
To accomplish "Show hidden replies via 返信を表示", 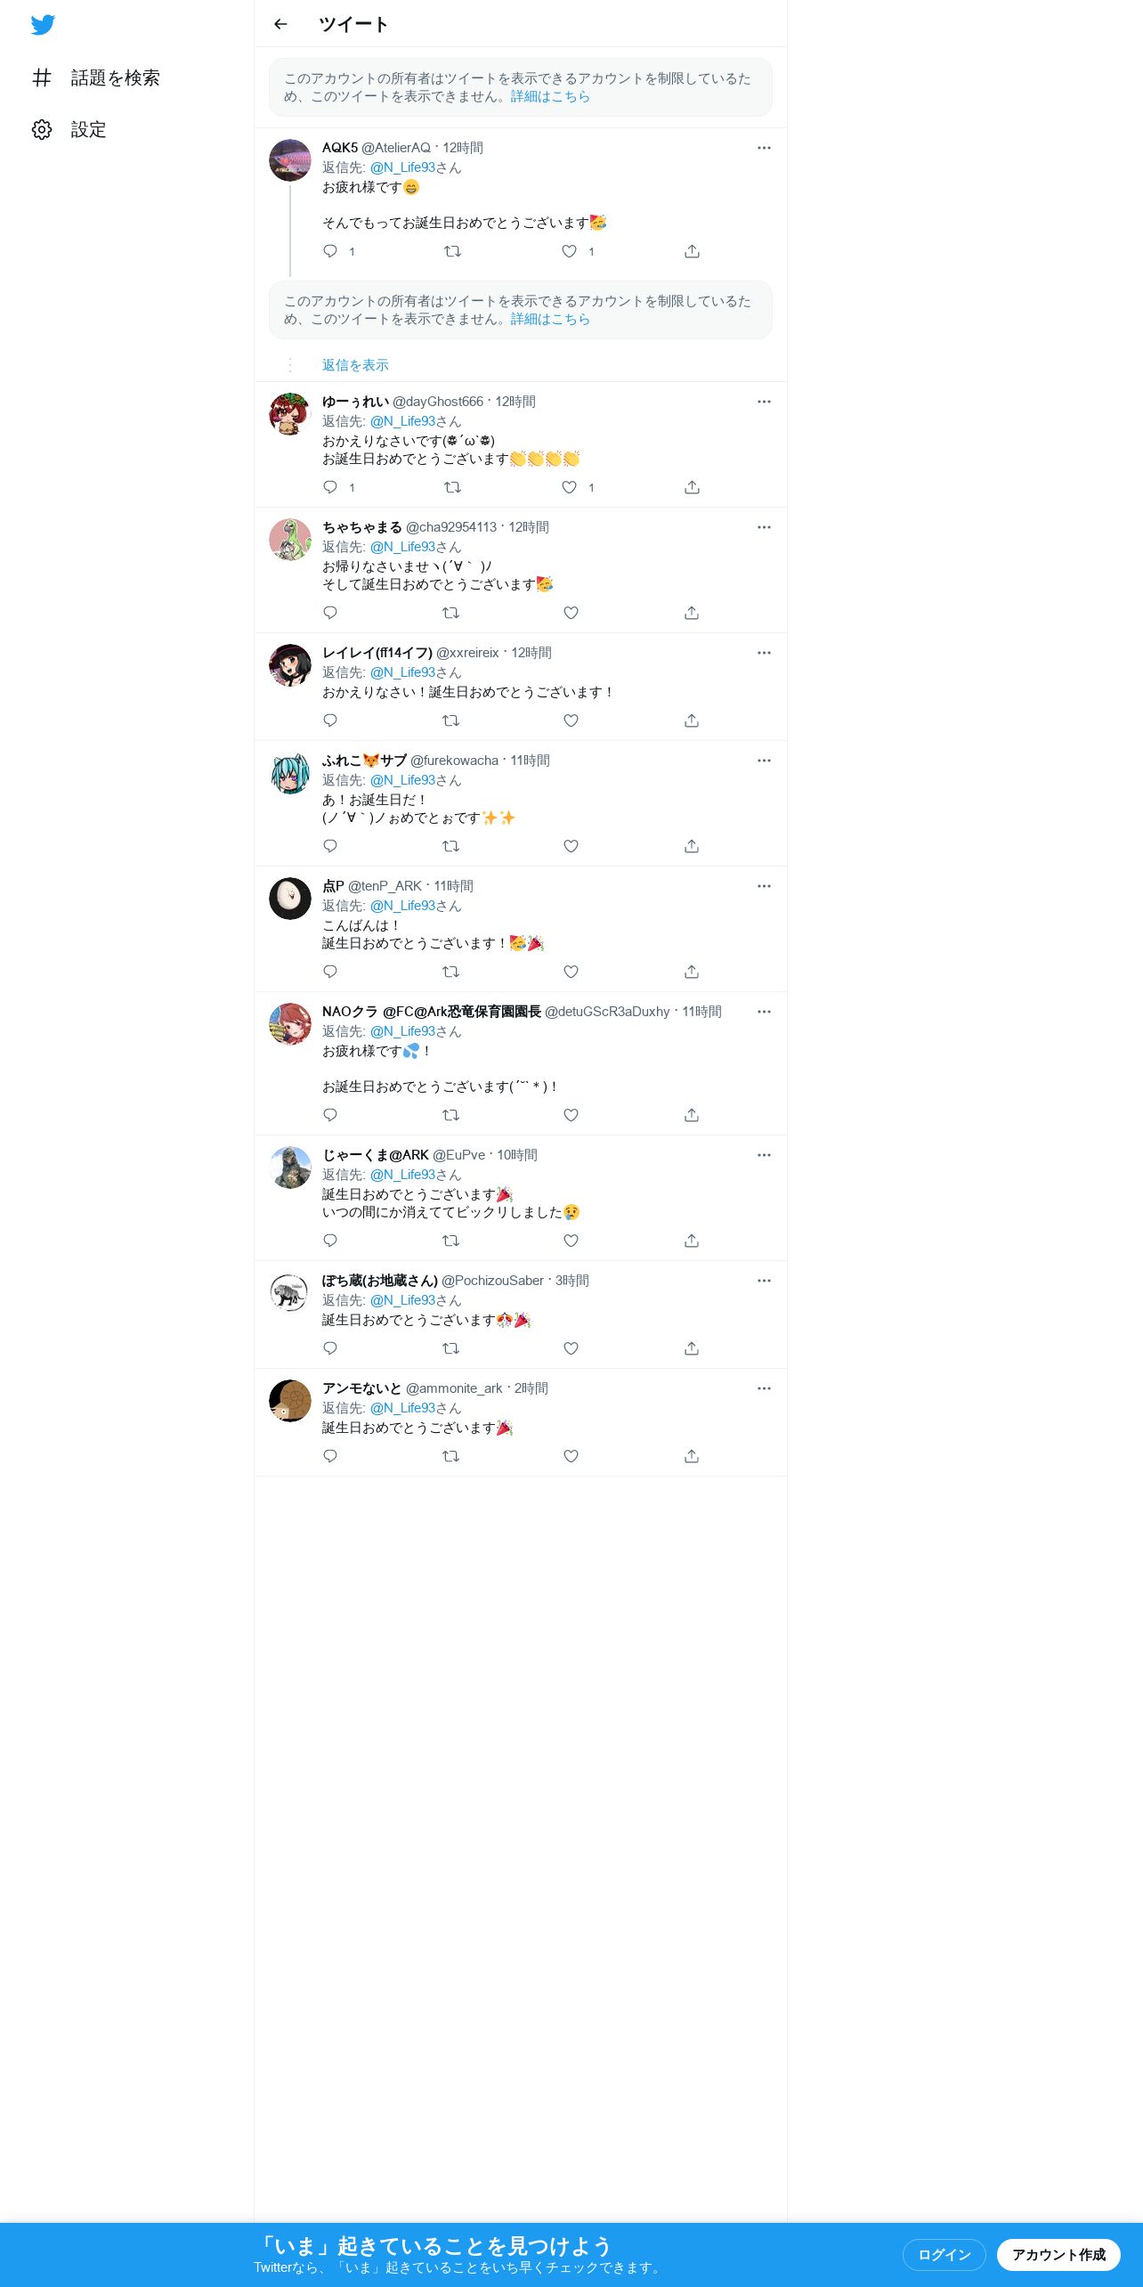I will (355, 365).
